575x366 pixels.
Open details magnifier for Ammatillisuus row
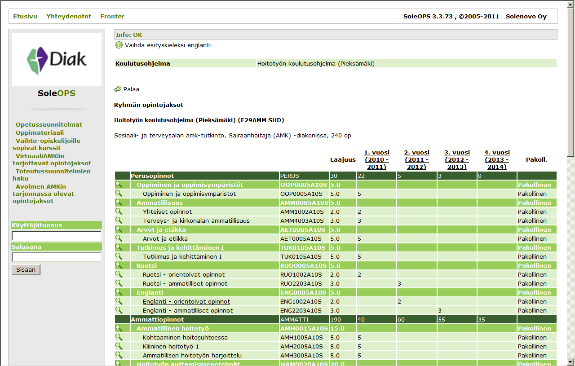(119, 203)
